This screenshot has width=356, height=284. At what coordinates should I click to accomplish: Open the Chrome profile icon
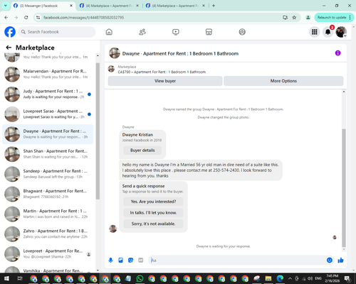pos(308,17)
